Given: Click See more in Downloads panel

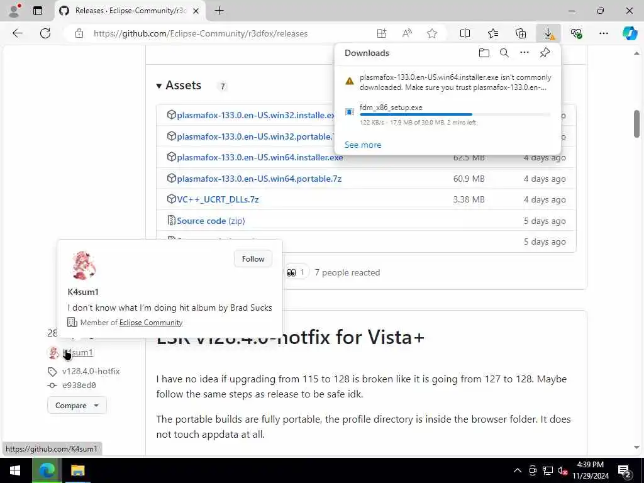Looking at the screenshot, I should 363,145.
